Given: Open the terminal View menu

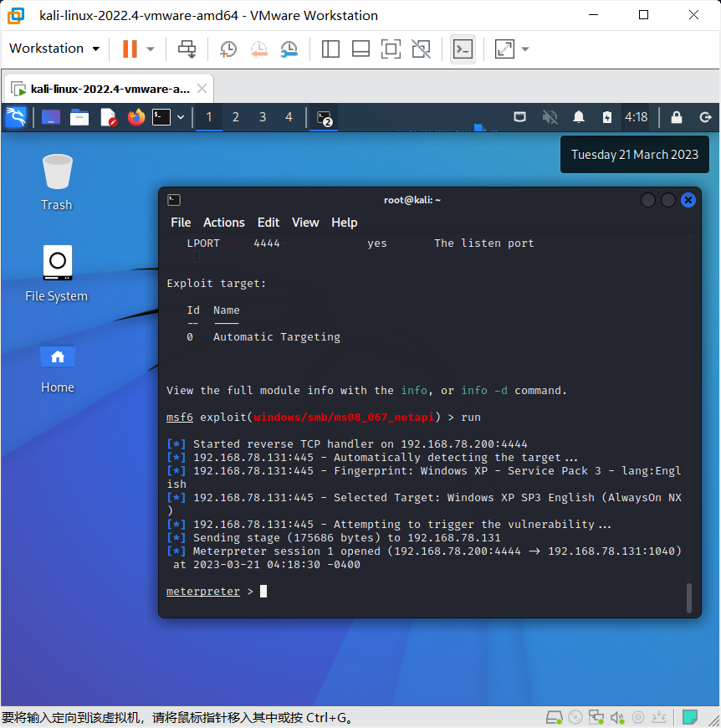Looking at the screenshot, I should (305, 223).
